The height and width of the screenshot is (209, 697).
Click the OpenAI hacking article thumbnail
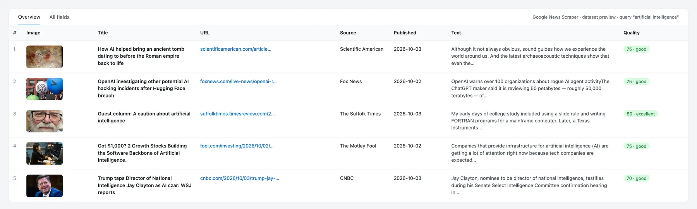point(45,89)
